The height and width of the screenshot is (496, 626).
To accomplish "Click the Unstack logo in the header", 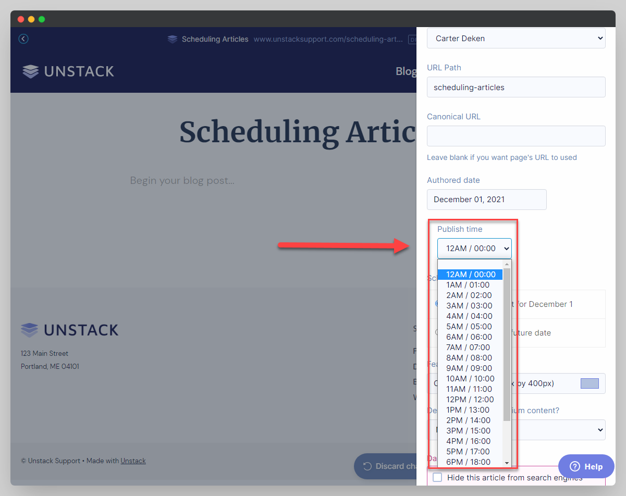I will click(68, 71).
